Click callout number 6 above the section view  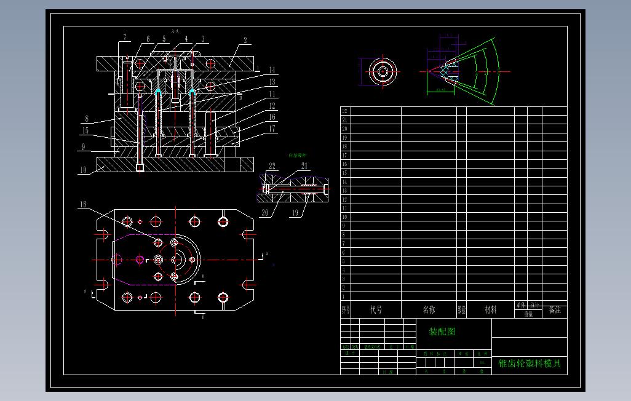point(148,39)
